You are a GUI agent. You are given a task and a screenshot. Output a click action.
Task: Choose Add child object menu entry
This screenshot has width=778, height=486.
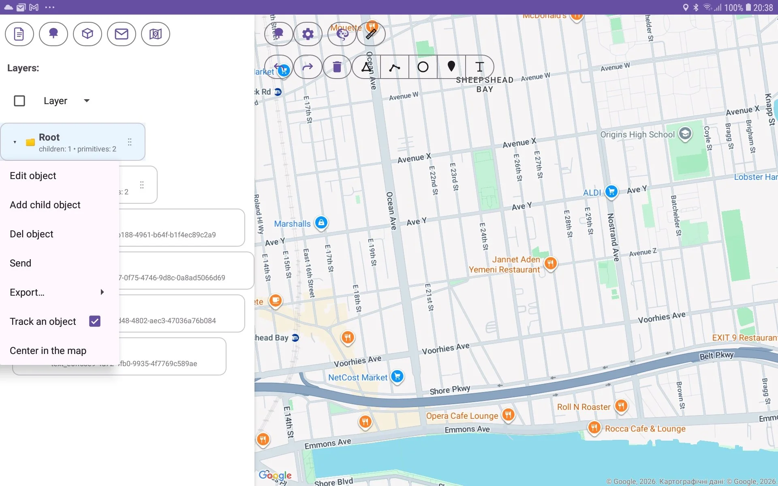[x=60, y=205]
